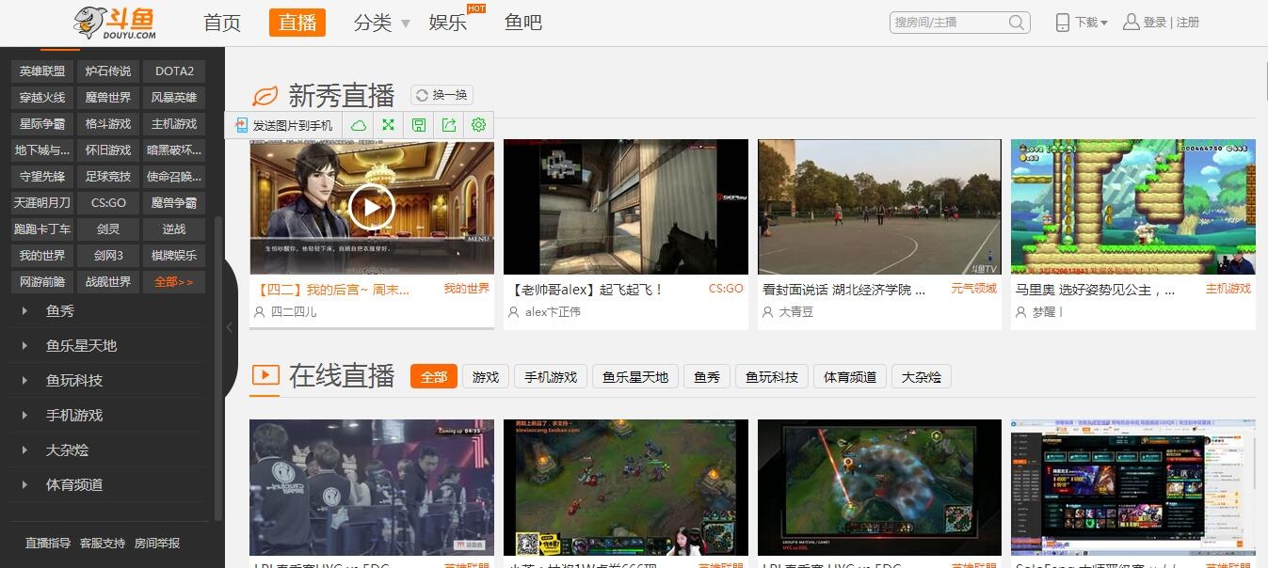This screenshot has width=1268, height=568.
Task: Select the 鱼玩科技 filter tab
Action: pyautogui.click(x=772, y=376)
